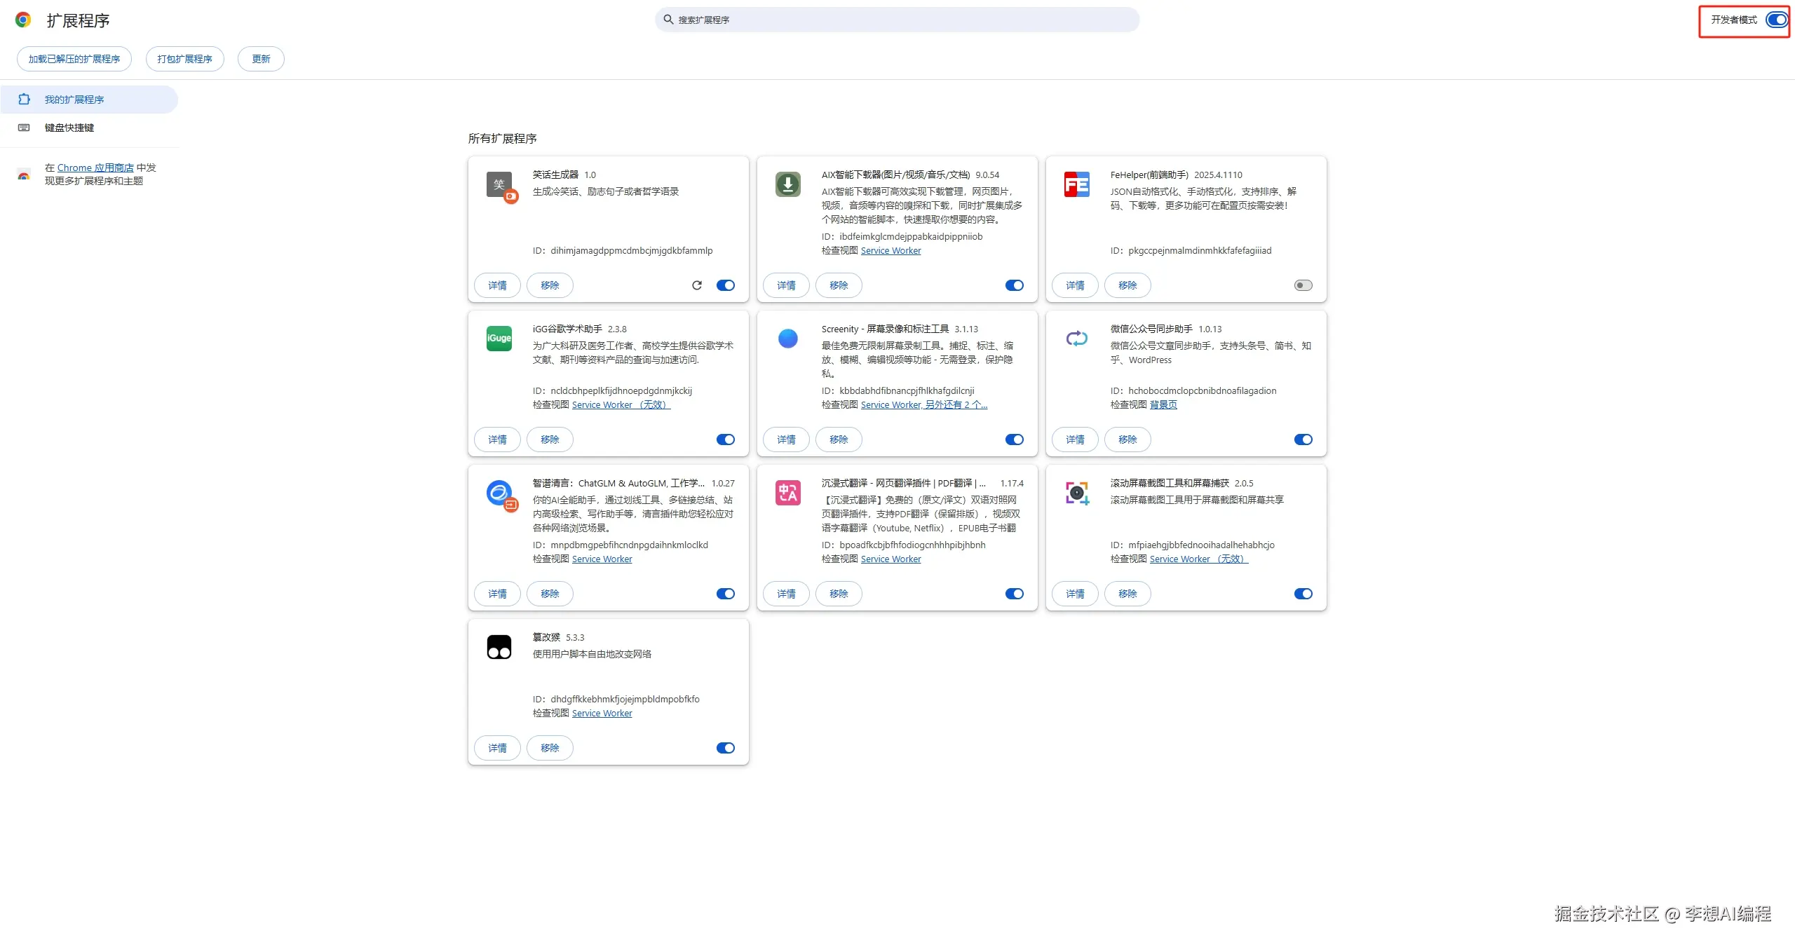
Task: Enable the FeHelper extension toggle
Action: 1303,285
